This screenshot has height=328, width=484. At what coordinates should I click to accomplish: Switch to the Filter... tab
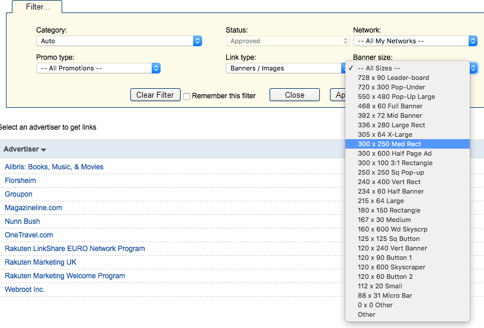point(37,7)
